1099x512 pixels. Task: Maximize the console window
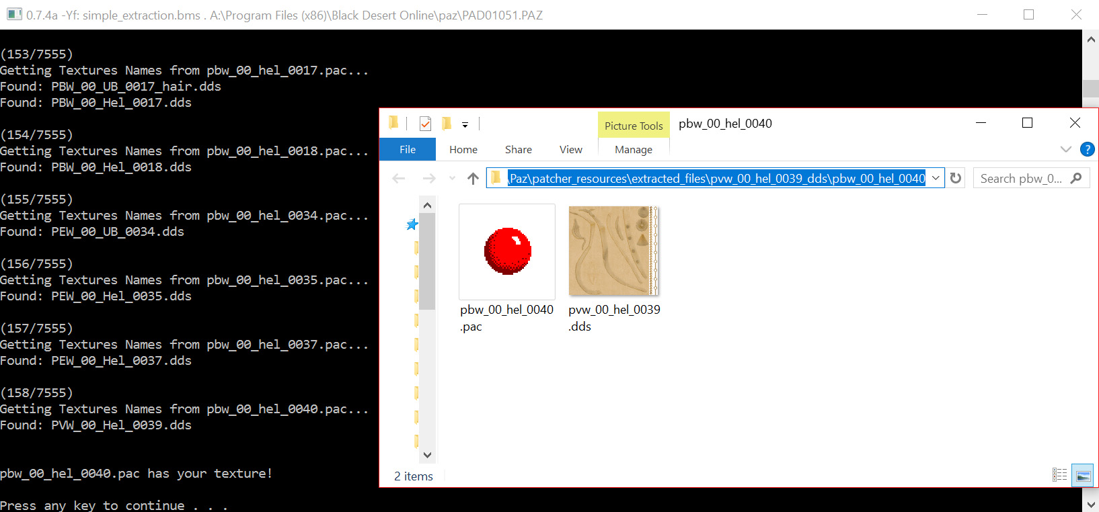[1028, 14]
